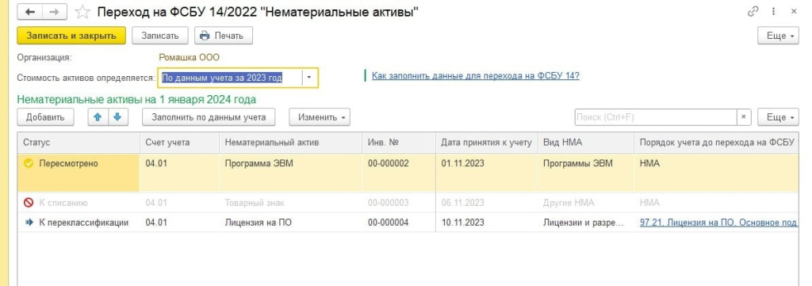Click account 04.01 in Лицензия на ПО row
Viewport: 812px width, 286px height.
(x=179, y=223)
